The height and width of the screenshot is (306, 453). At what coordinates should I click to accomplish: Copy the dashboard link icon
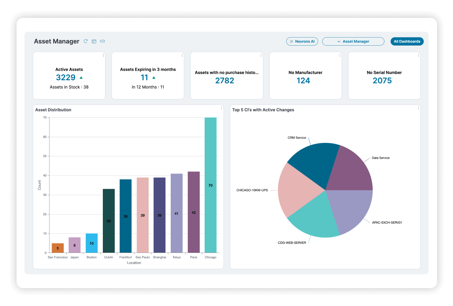(103, 41)
